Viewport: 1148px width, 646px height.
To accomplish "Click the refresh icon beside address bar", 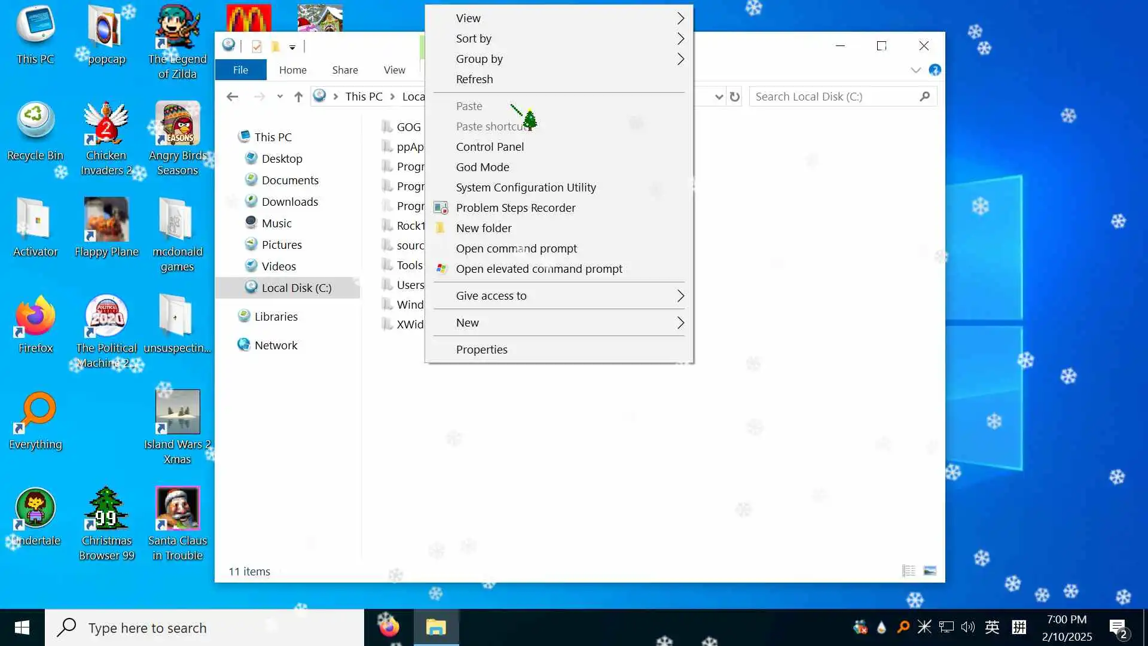I will point(735,97).
